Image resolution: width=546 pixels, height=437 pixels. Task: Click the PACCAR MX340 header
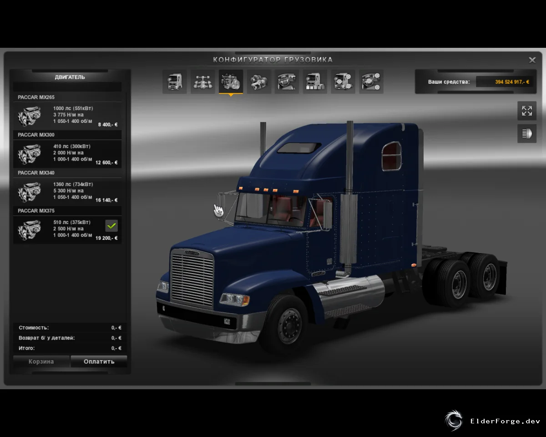click(x=67, y=173)
